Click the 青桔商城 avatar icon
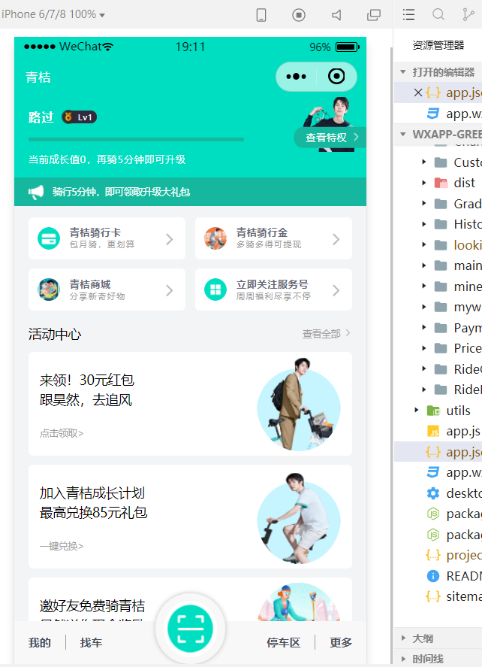482x667 pixels. [49, 290]
